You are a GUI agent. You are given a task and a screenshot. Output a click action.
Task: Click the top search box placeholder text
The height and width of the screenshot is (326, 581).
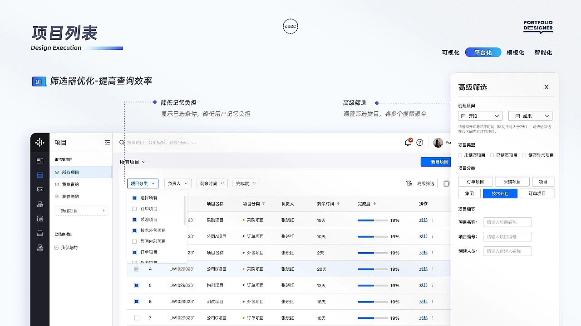coord(162,143)
